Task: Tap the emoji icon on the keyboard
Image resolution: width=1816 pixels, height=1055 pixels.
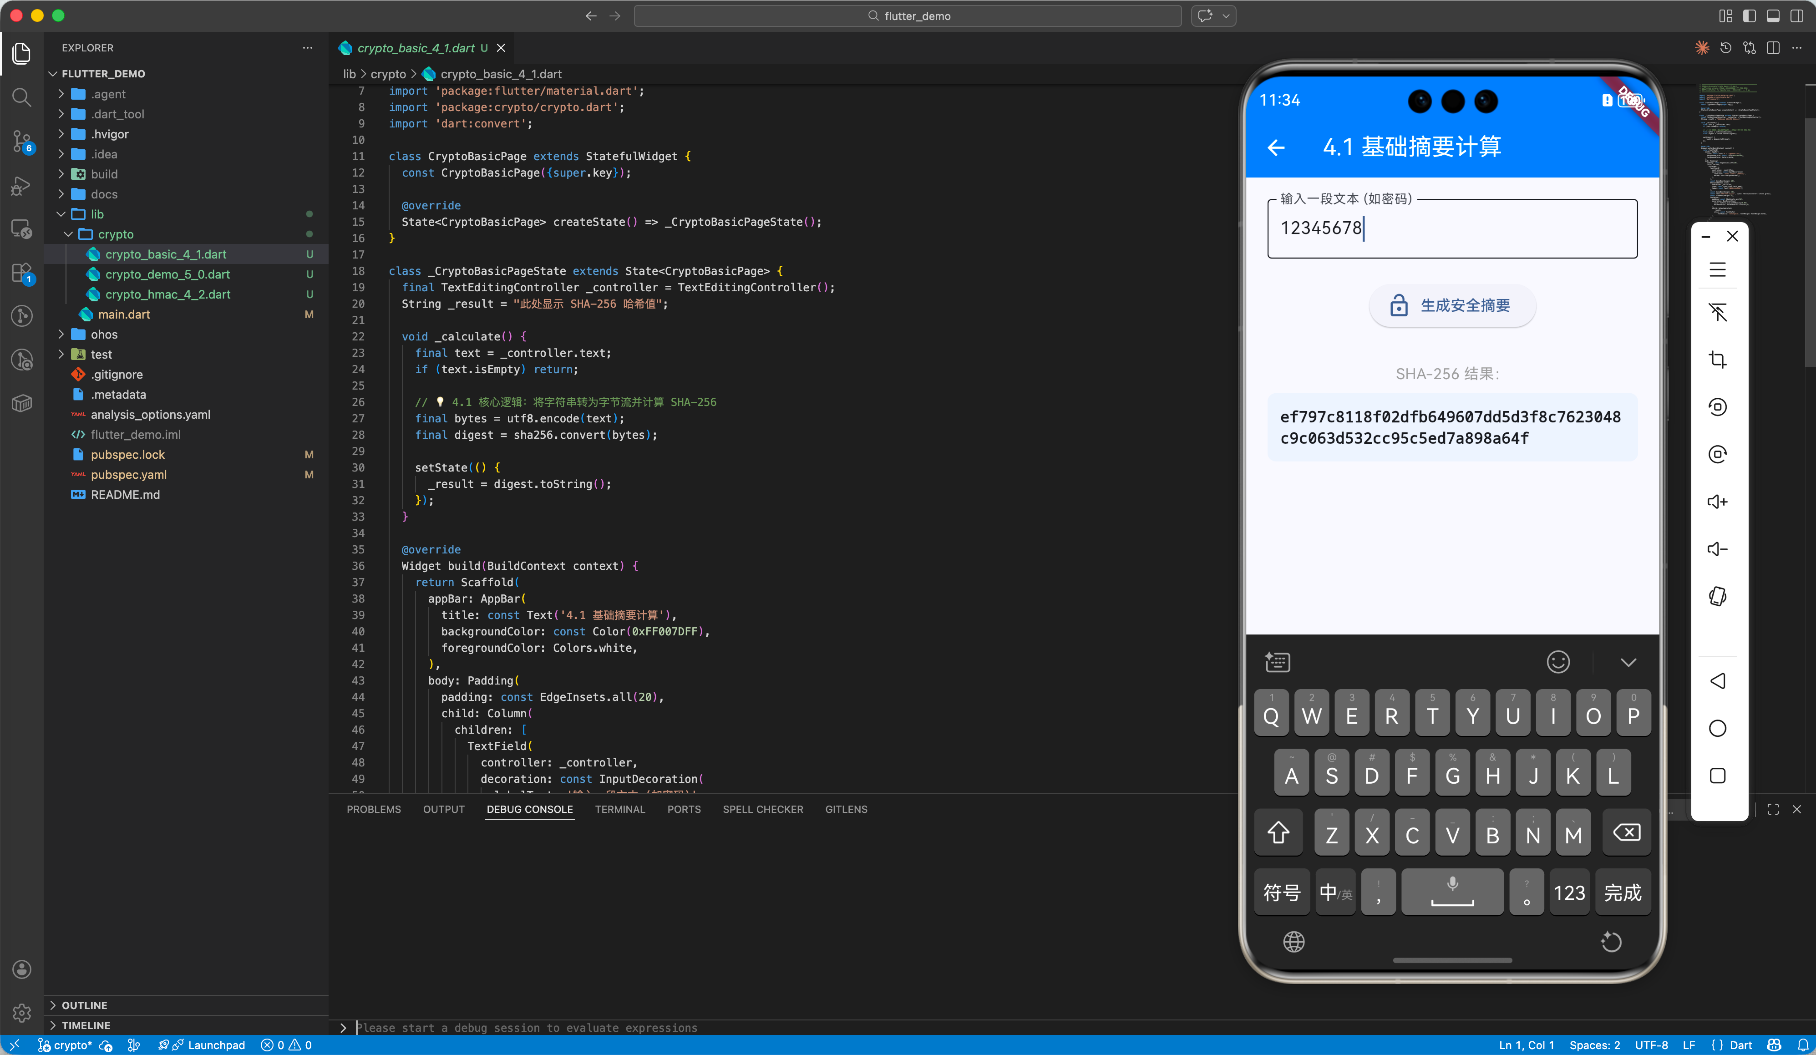Action: click(1558, 662)
